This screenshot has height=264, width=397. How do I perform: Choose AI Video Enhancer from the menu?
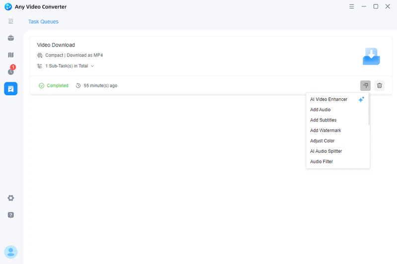pyautogui.click(x=329, y=99)
